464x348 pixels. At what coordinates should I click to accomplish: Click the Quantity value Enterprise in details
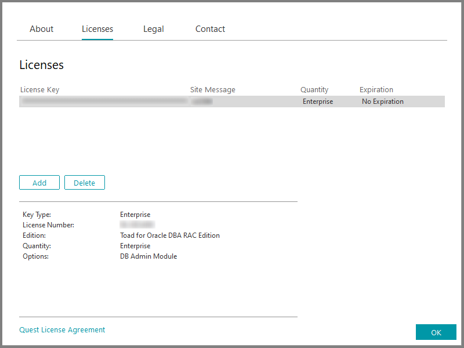(x=135, y=246)
